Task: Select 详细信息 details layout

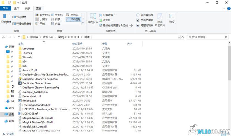Action: point(73,19)
